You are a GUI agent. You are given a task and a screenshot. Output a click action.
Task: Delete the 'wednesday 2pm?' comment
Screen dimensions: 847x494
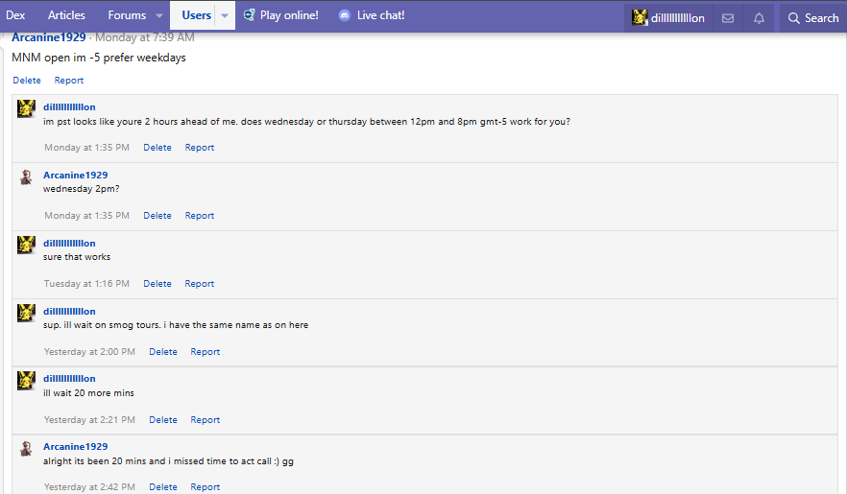click(x=157, y=215)
